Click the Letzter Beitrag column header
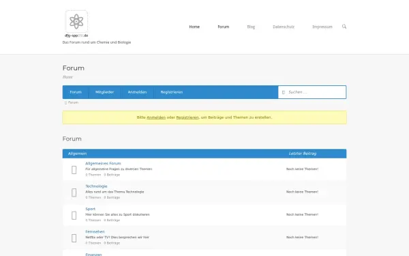The height and width of the screenshot is (256, 409). [x=303, y=154]
